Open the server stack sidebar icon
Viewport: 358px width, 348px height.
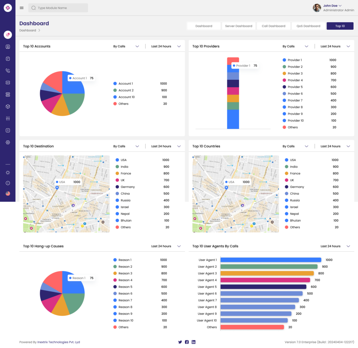pos(8,95)
